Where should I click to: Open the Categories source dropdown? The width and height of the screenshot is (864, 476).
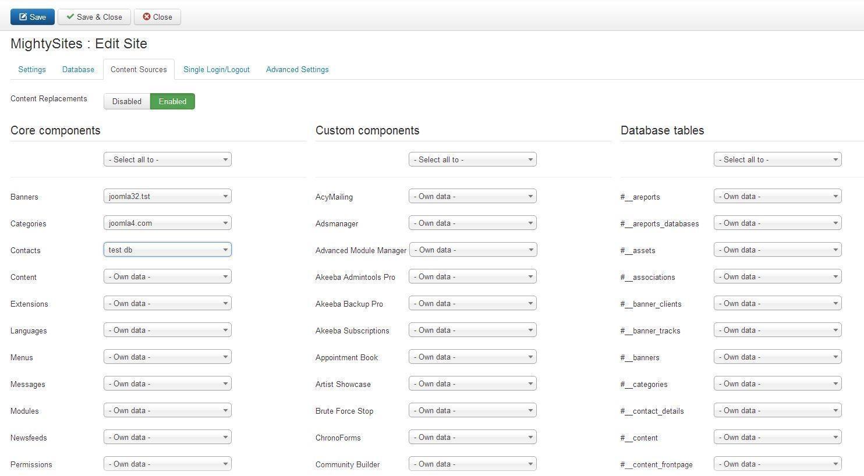pos(168,223)
